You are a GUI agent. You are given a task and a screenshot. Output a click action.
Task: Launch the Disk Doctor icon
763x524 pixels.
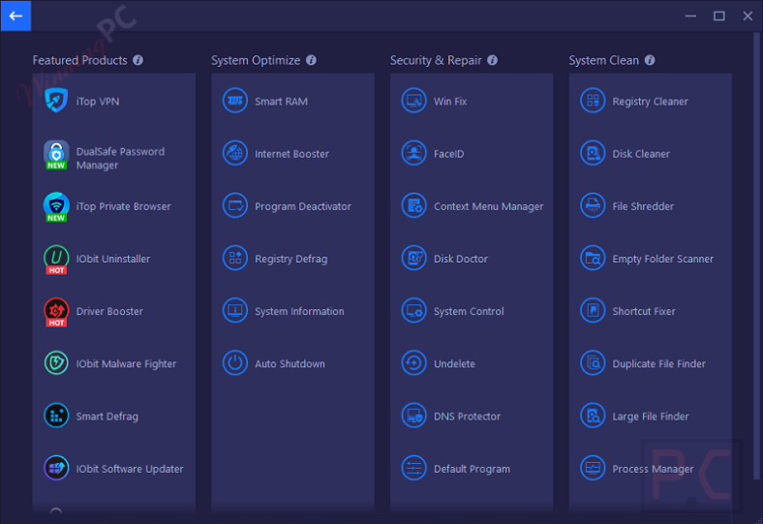pyautogui.click(x=414, y=259)
